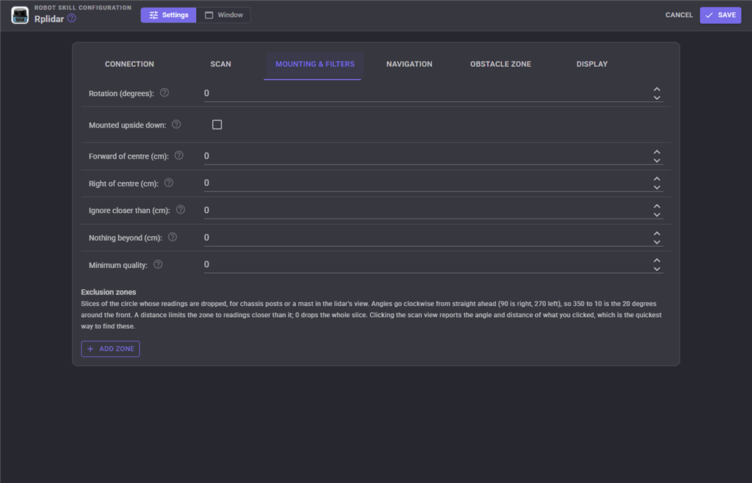
Task: Cancel the skill configuration
Action: (x=679, y=15)
